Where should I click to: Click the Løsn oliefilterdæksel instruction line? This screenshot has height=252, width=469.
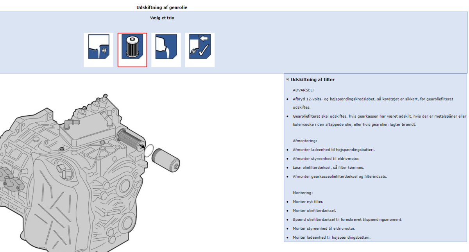328,168
